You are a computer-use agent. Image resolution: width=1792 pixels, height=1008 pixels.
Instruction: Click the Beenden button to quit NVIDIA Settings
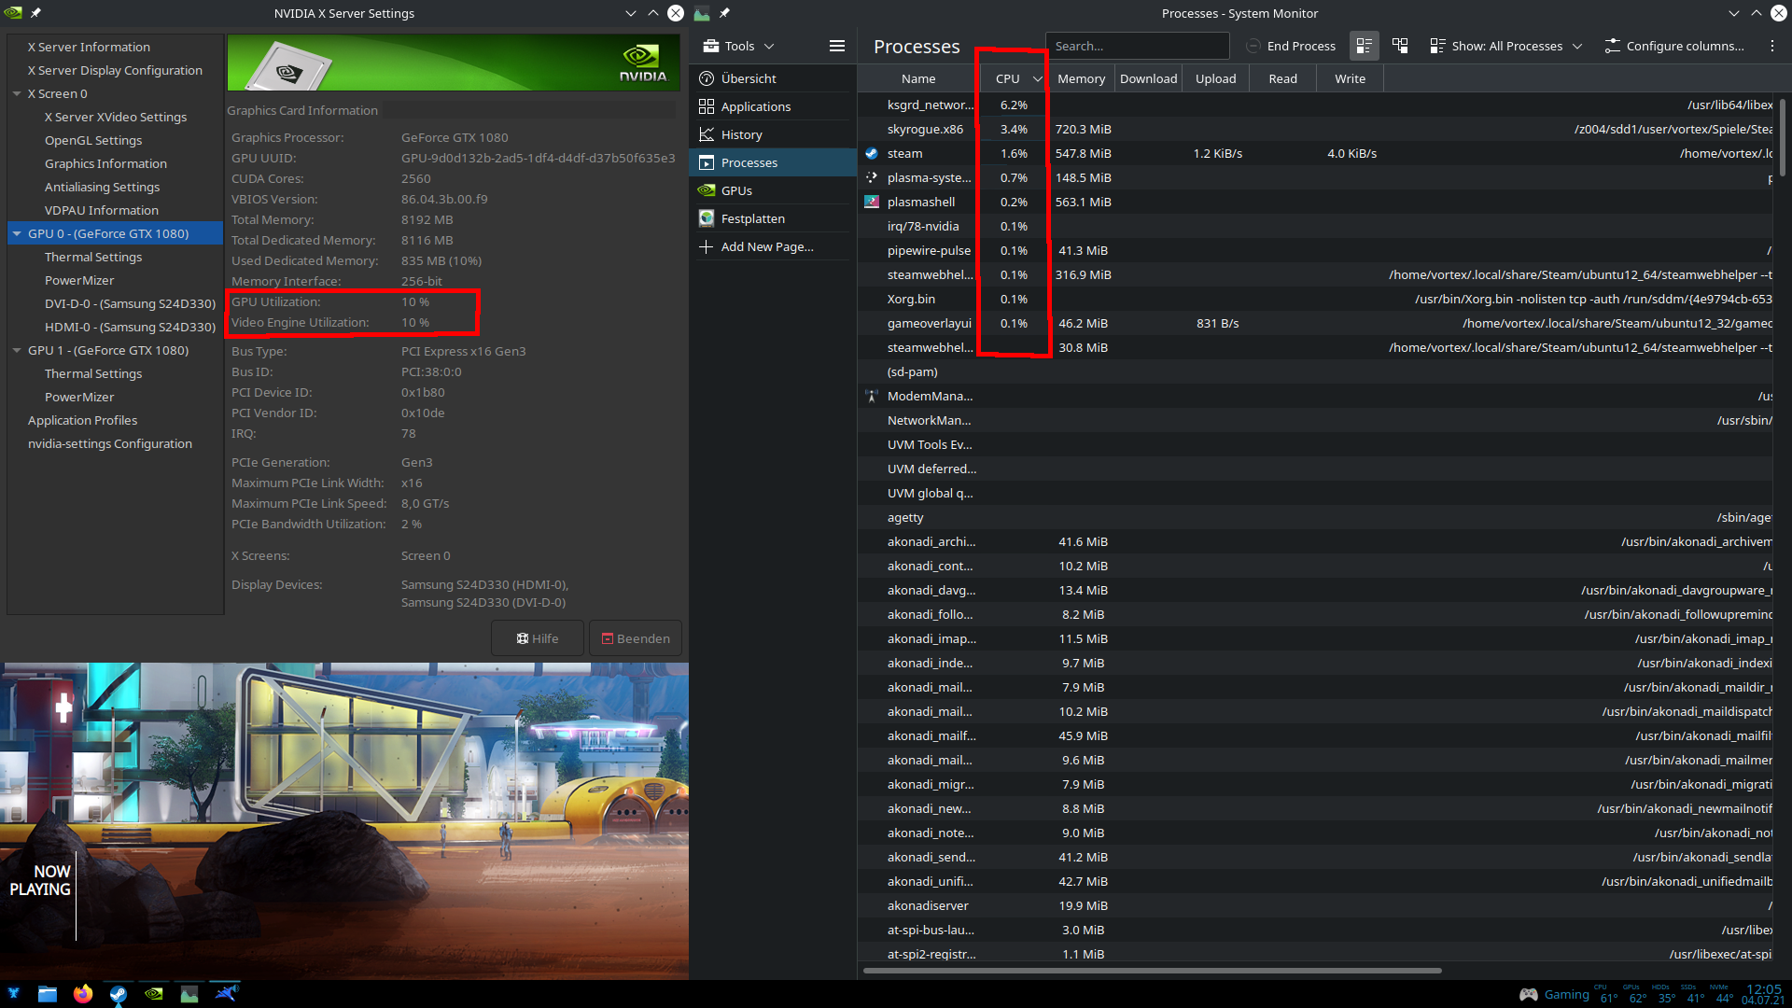(636, 638)
